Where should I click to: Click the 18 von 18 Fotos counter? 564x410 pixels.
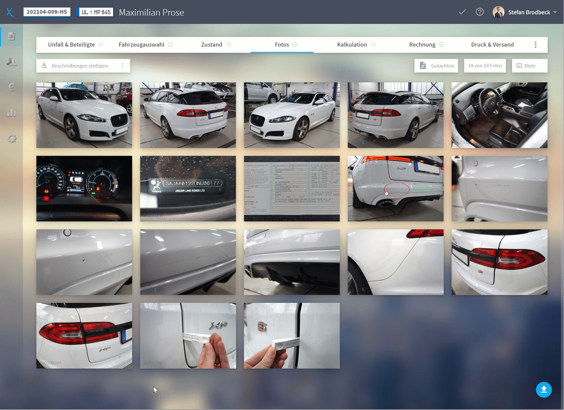485,66
